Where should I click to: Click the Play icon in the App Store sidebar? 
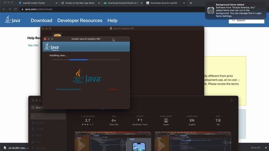[x=33, y=142]
